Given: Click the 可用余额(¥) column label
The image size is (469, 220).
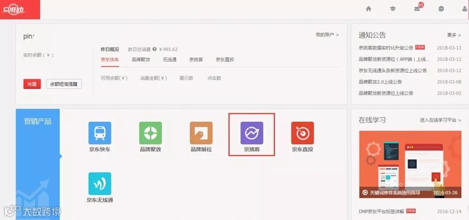Looking at the screenshot, I should coord(114,78).
